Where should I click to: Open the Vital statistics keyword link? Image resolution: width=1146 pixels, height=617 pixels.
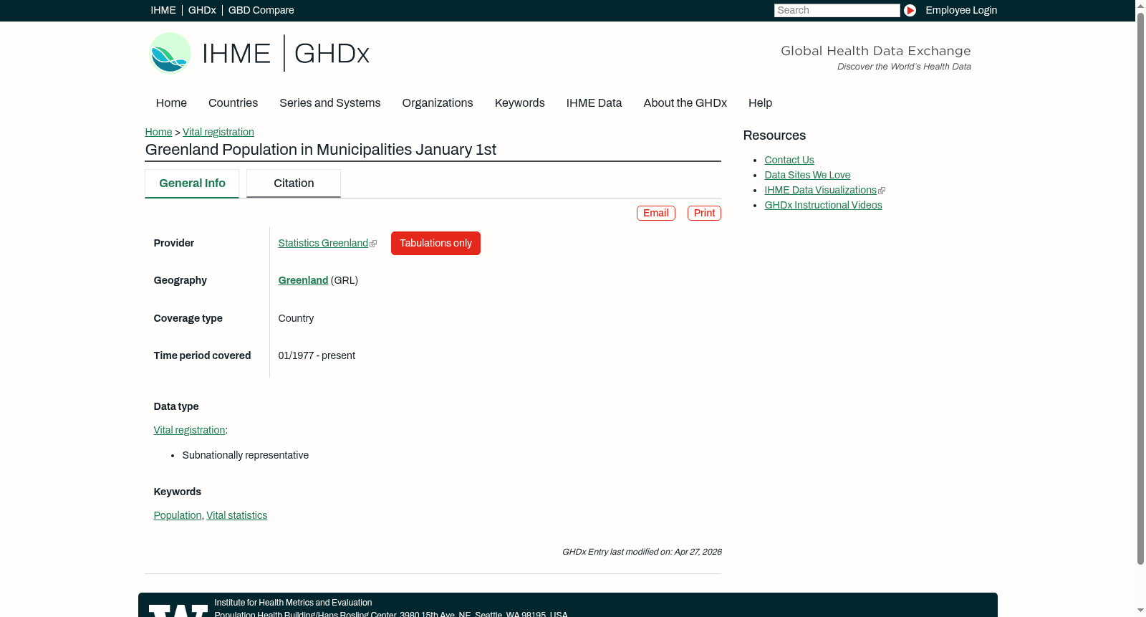[x=236, y=515]
